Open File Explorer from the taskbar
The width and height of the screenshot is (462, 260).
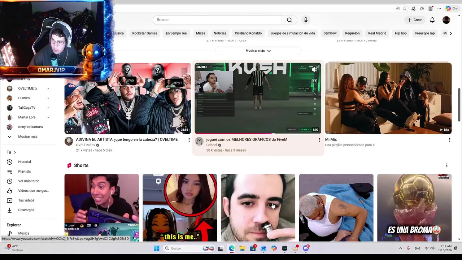point(242,248)
